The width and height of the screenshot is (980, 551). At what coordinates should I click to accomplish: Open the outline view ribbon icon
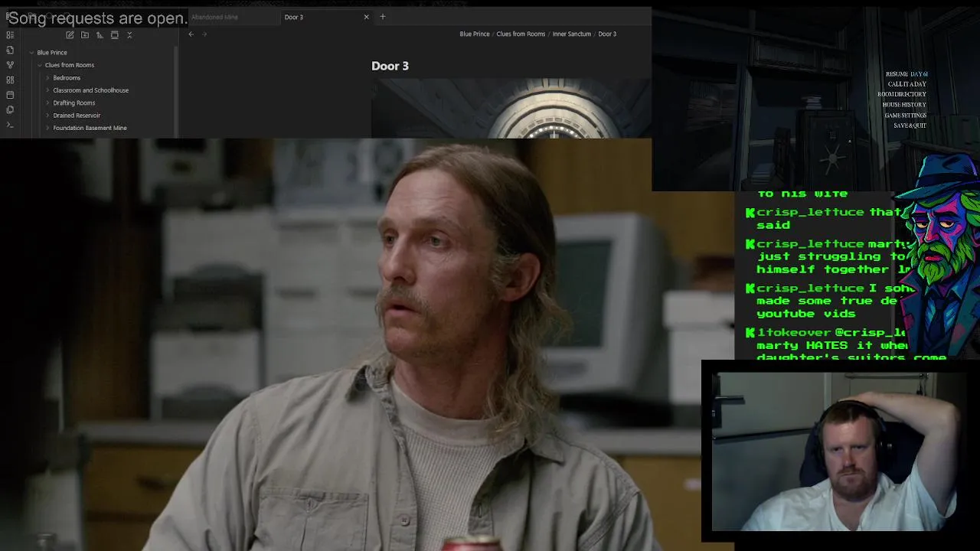pyautogui.click(x=10, y=34)
